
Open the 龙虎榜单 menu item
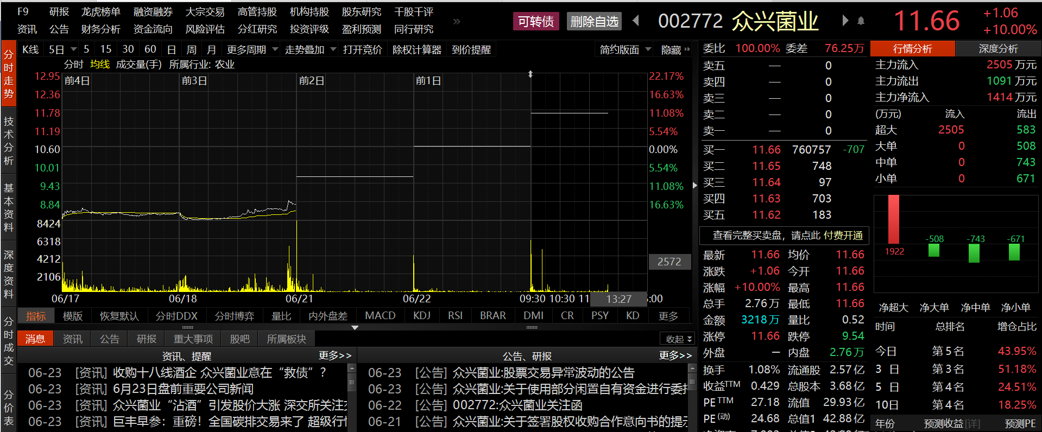click(x=101, y=12)
